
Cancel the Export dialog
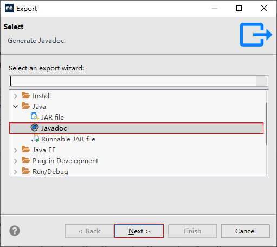246,231
